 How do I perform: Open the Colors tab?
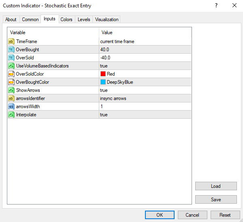(x=66, y=20)
